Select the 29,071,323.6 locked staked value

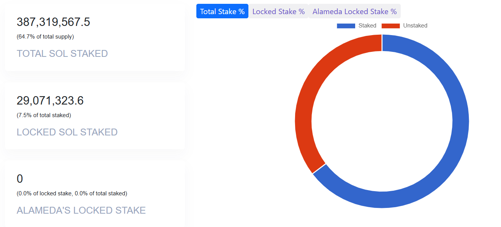tap(50, 101)
